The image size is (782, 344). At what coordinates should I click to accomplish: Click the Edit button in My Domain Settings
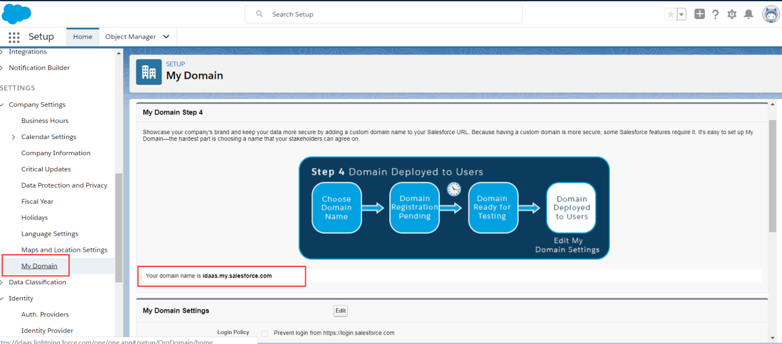pos(340,311)
